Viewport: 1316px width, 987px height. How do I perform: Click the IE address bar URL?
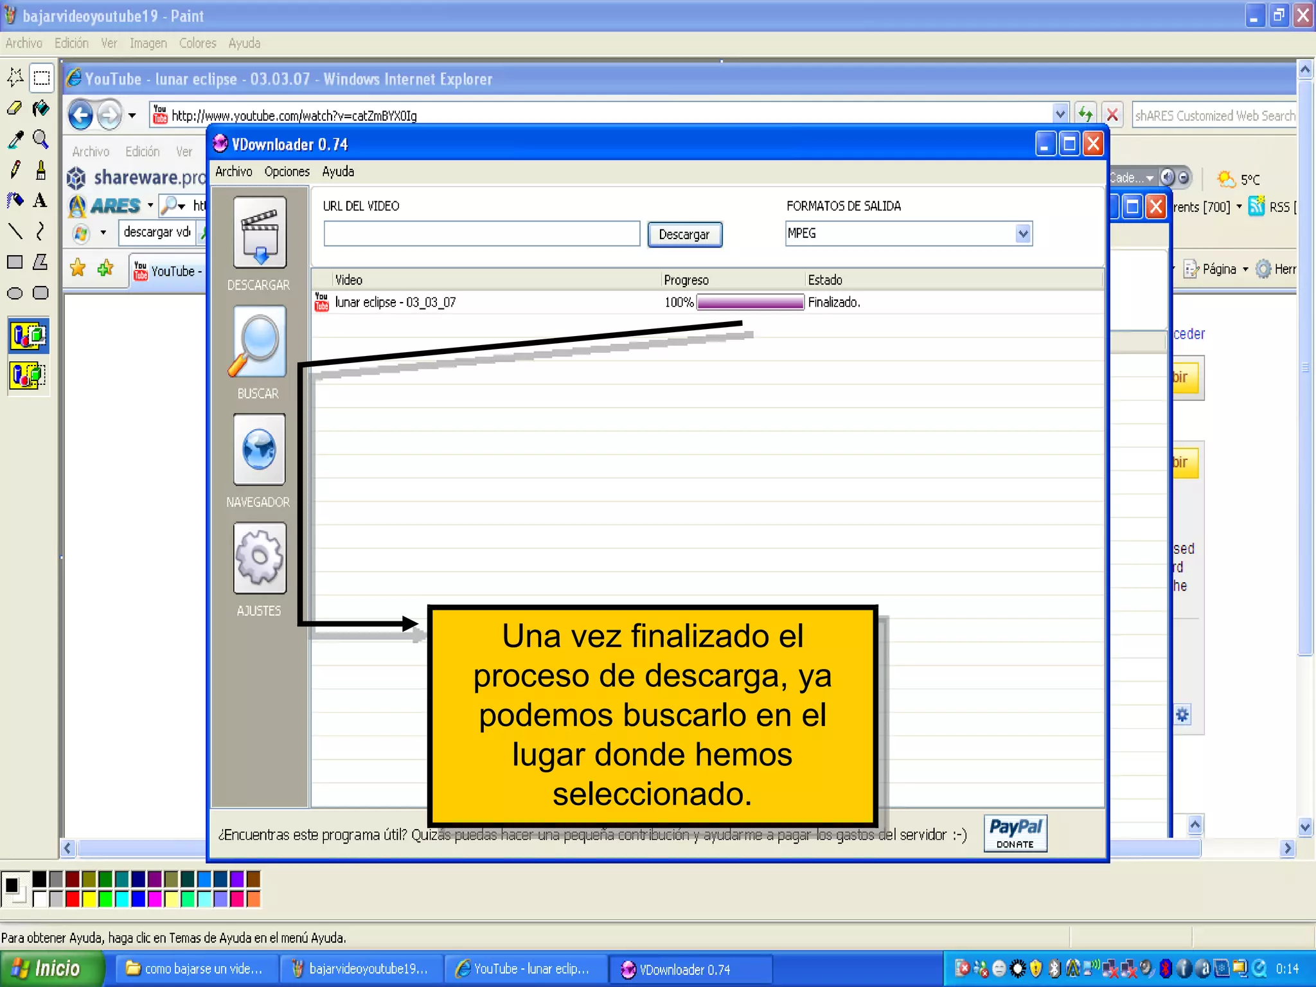click(x=294, y=116)
